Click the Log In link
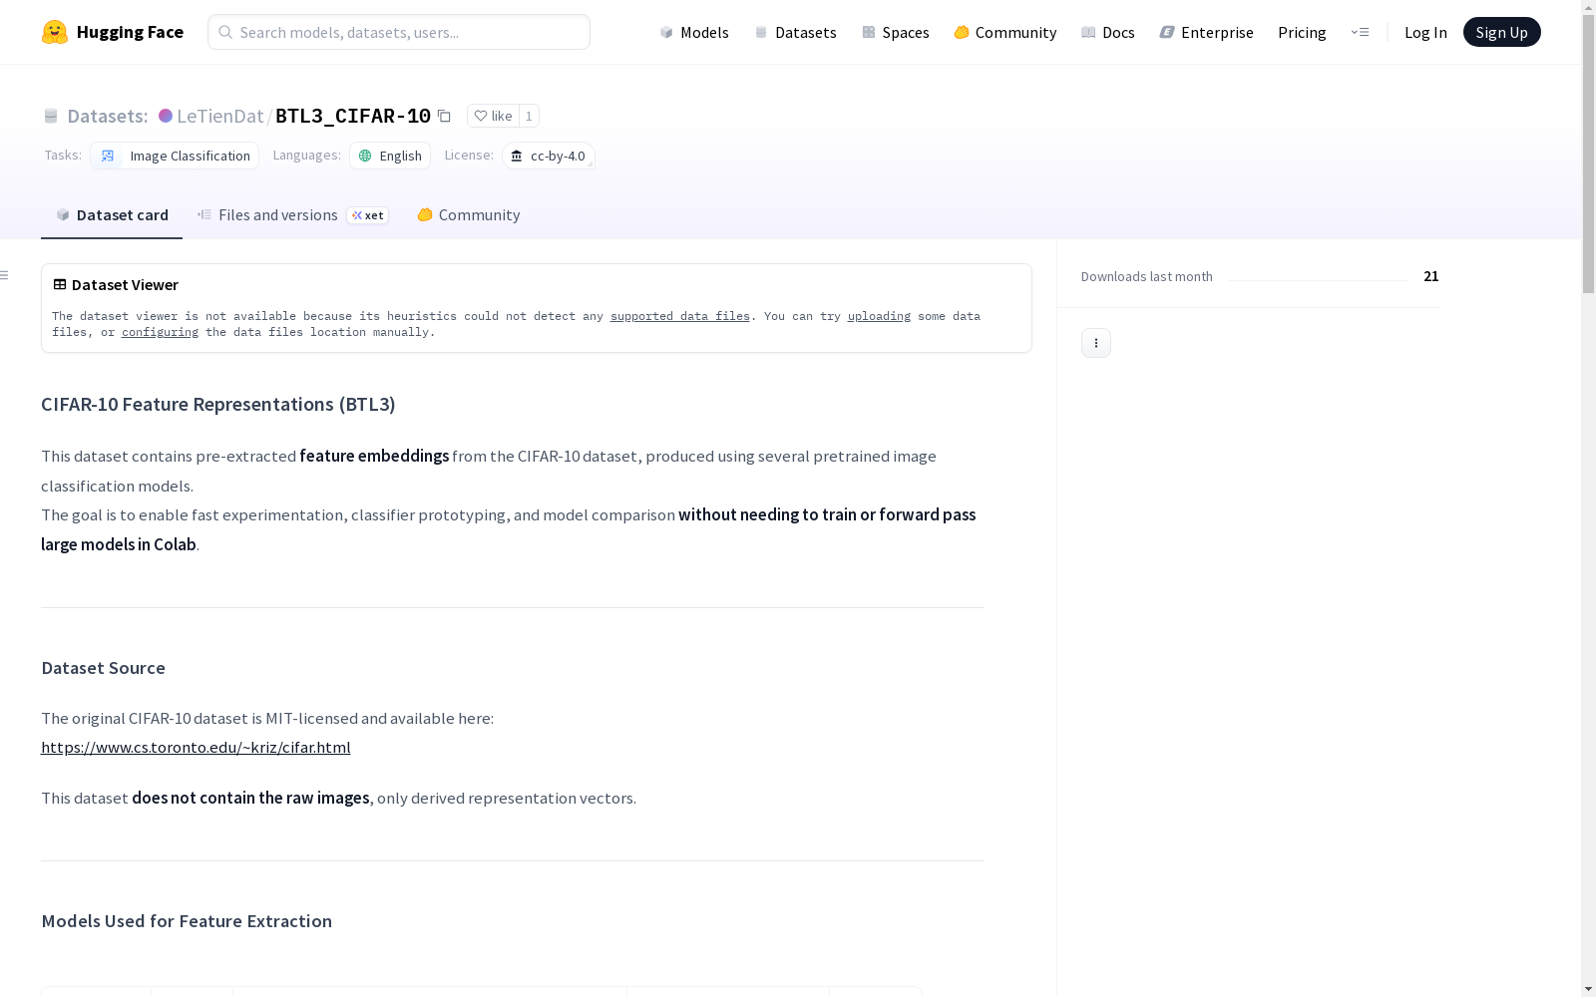This screenshot has width=1596, height=997. [x=1425, y=32]
